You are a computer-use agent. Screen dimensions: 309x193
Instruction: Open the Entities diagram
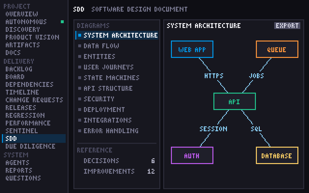pyautogui.click(x=99, y=57)
